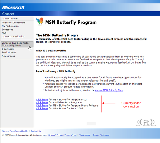Click here for Butterfly Program Press Release

tap(42, 106)
